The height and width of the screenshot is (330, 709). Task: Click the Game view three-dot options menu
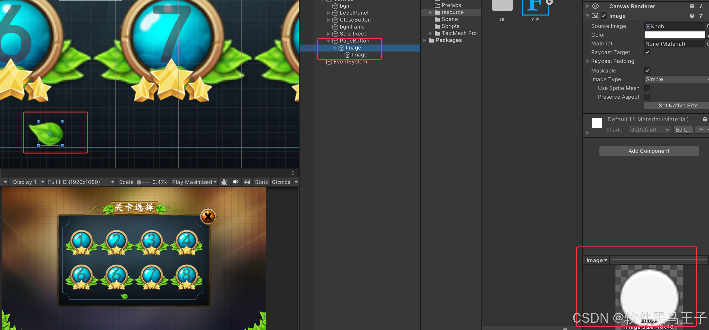point(293,173)
